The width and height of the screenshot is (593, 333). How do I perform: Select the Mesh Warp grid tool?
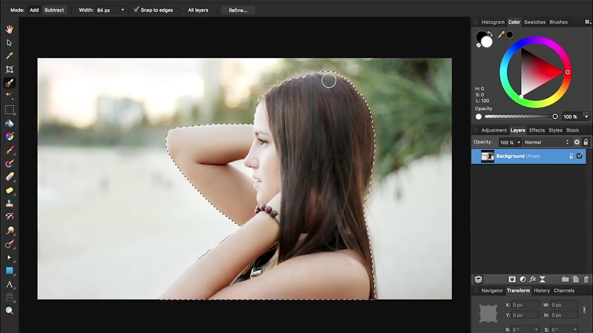coord(9,297)
